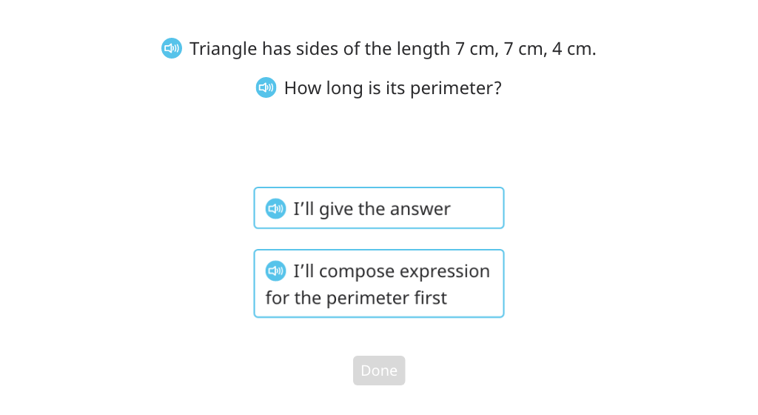Play audio for 'I'll give the answer'

click(x=275, y=208)
